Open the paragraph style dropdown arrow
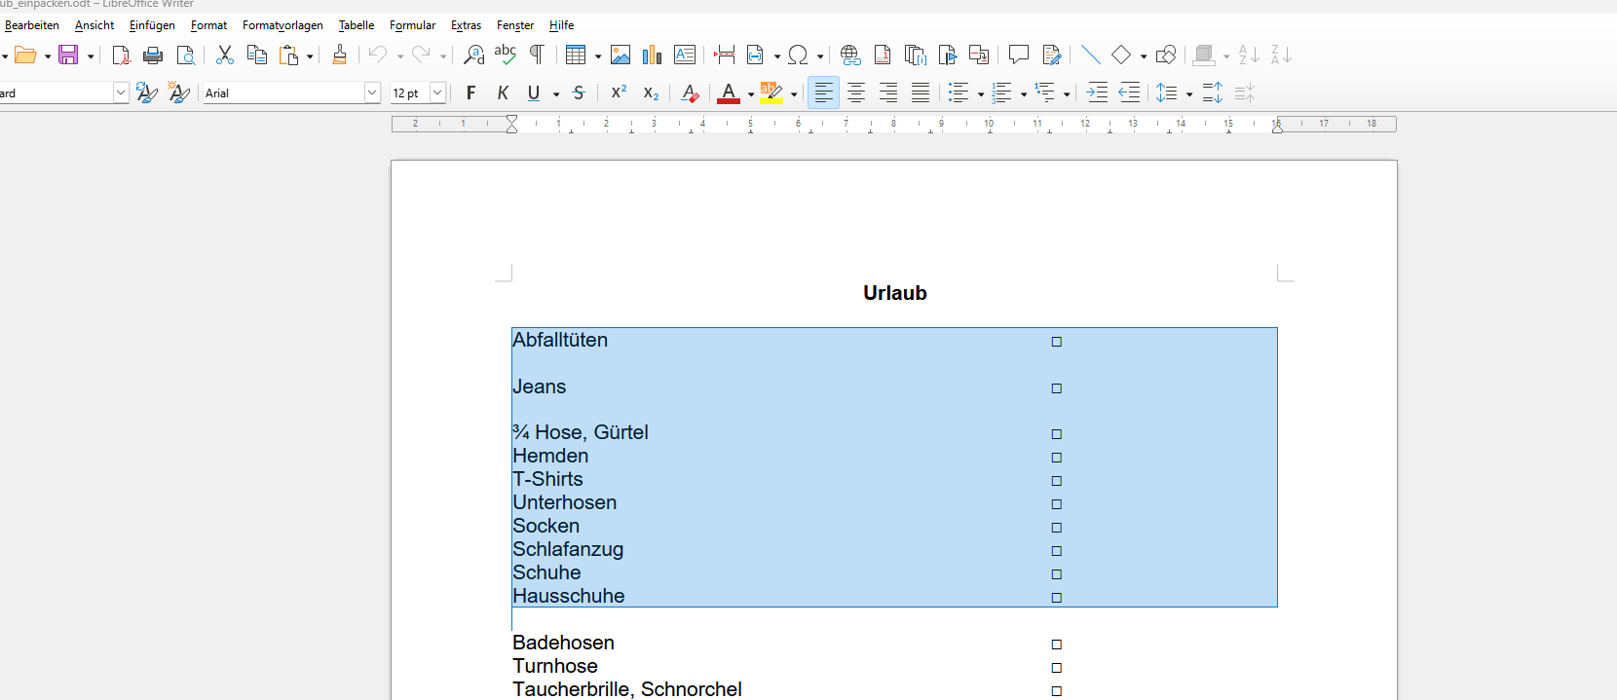The image size is (1617, 700). (x=121, y=92)
